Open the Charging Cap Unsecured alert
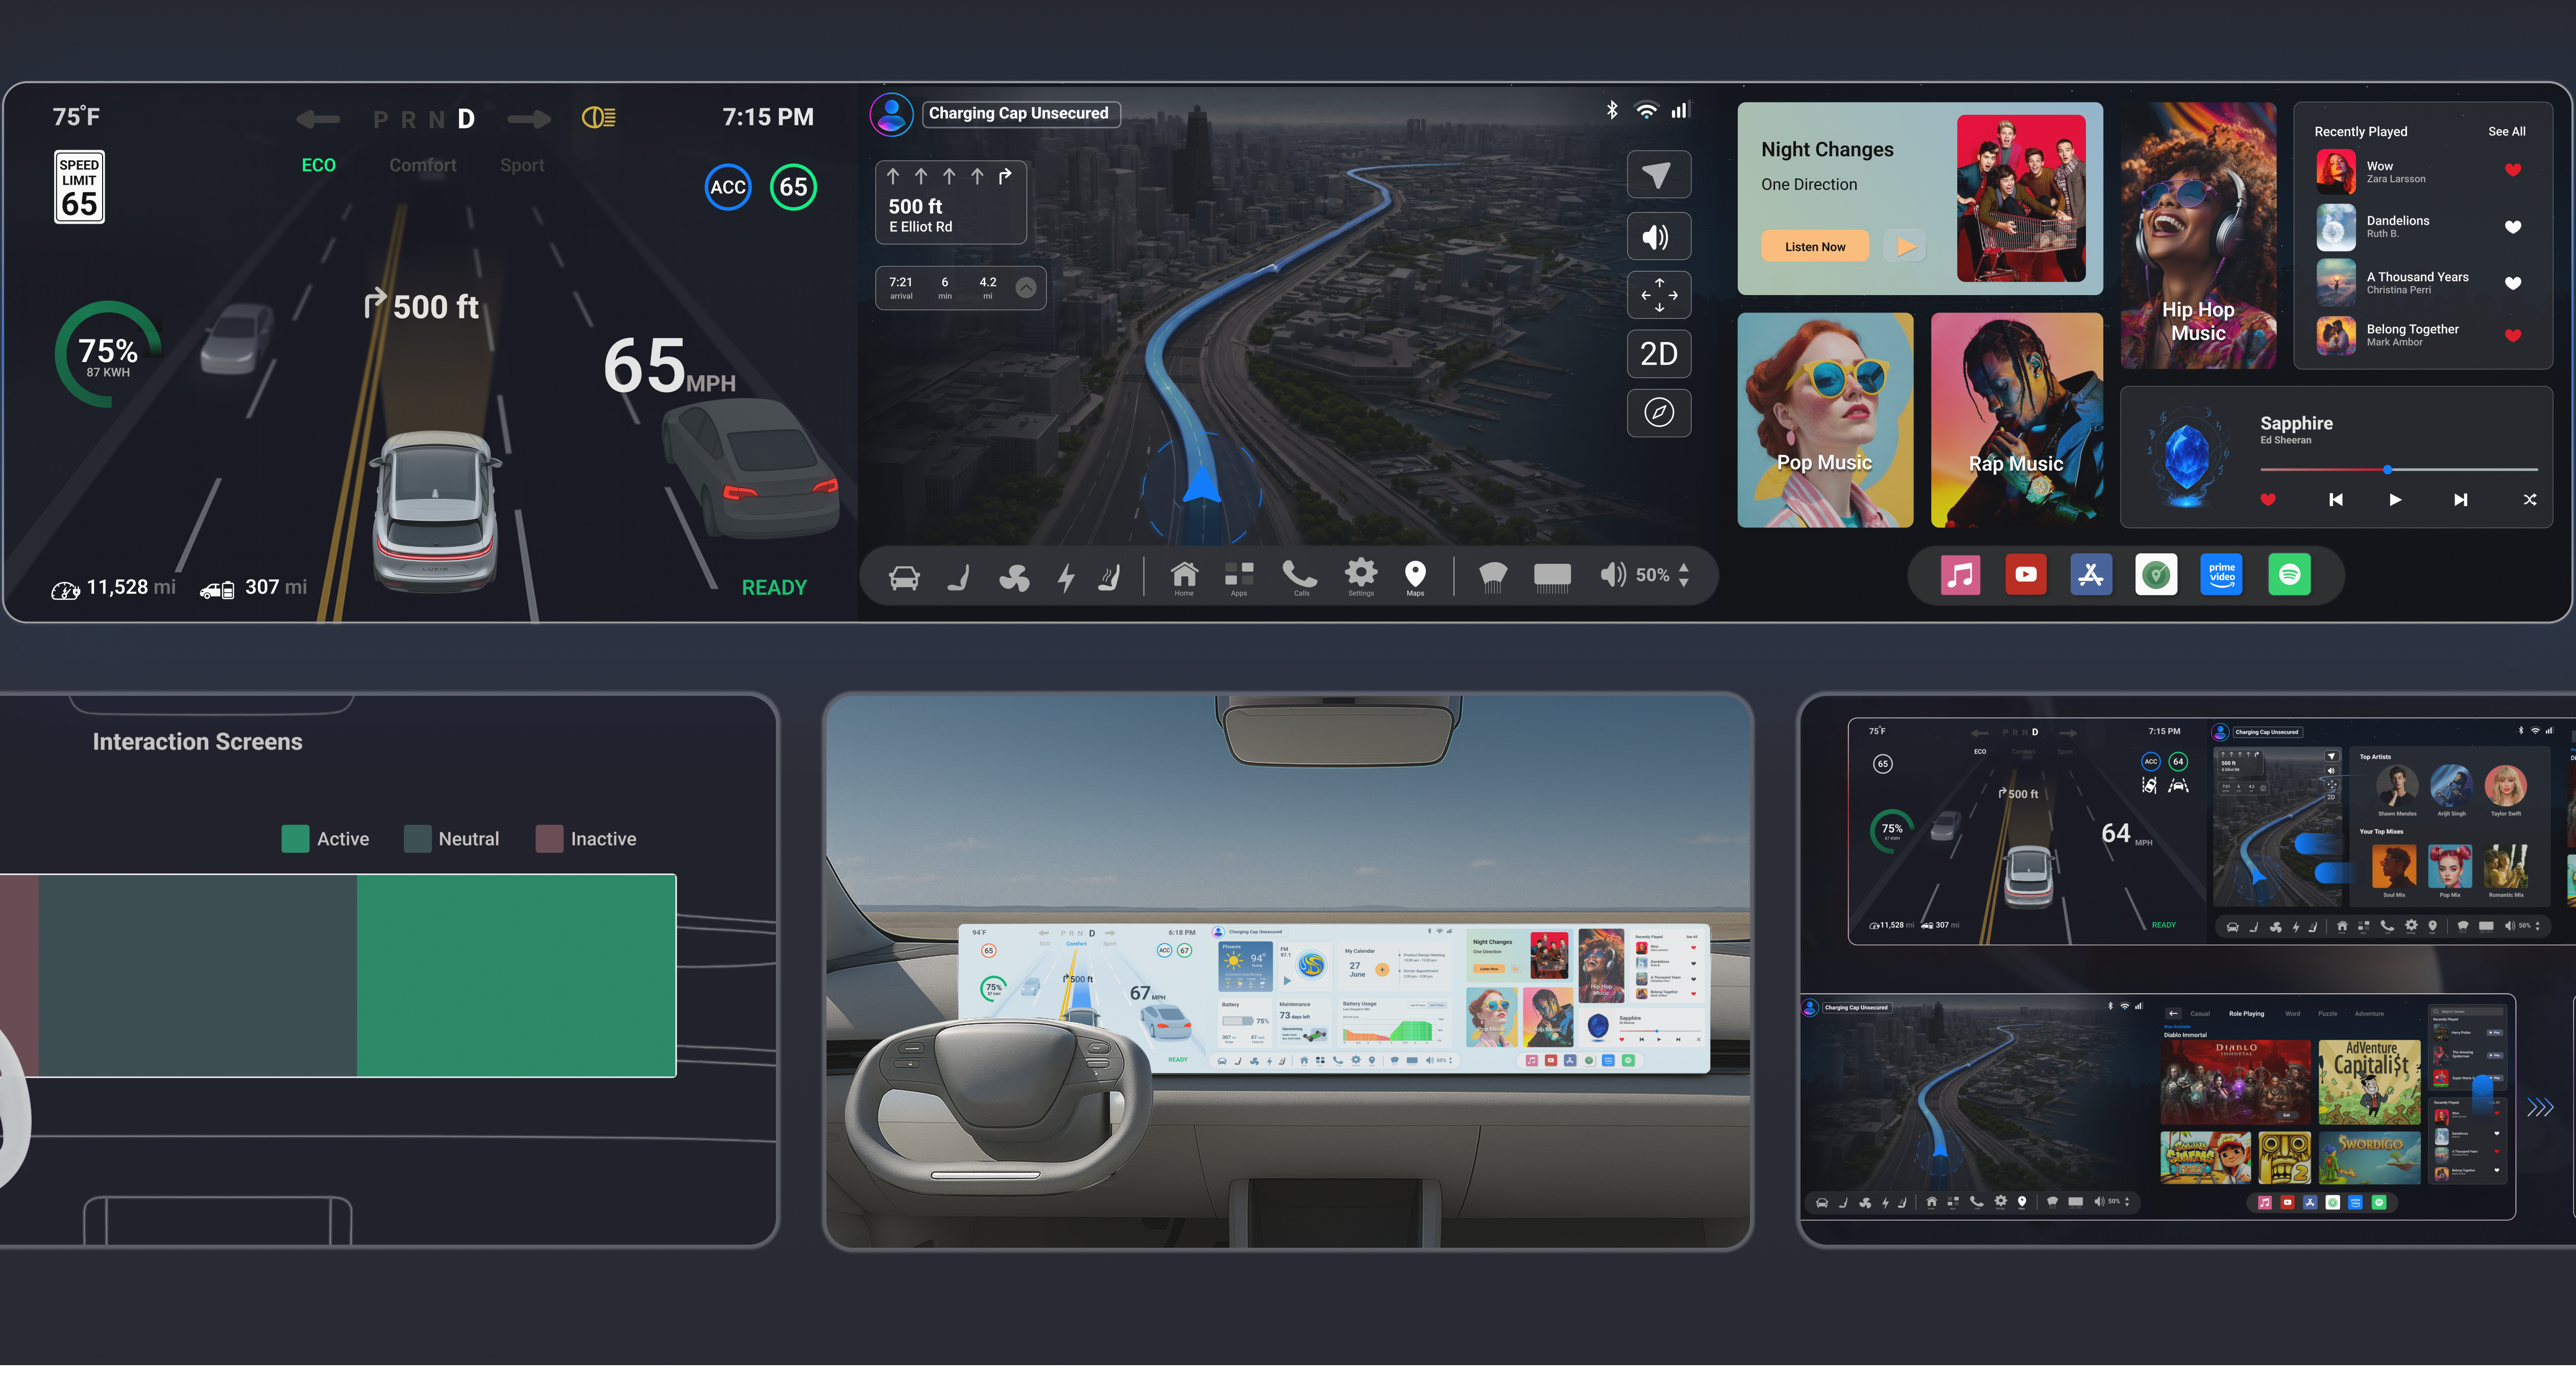Image resolution: width=2576 pixels, height=1382 pixels. (1020, 113)
